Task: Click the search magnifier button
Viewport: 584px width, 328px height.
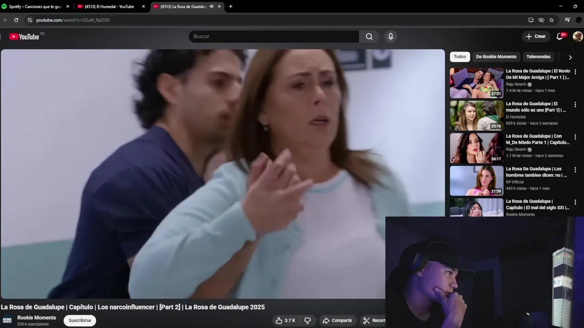Action: pos(369,36)
